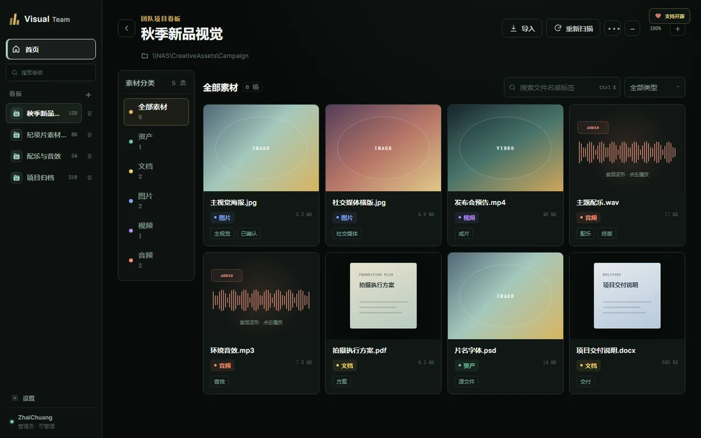Open the 片名字体.psd thumbnail
This screenshot has height=438, width=701.
point(505,296)
